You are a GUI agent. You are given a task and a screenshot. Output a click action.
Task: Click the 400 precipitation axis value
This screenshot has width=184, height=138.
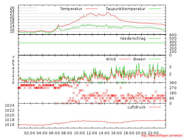tap(173, 42)
